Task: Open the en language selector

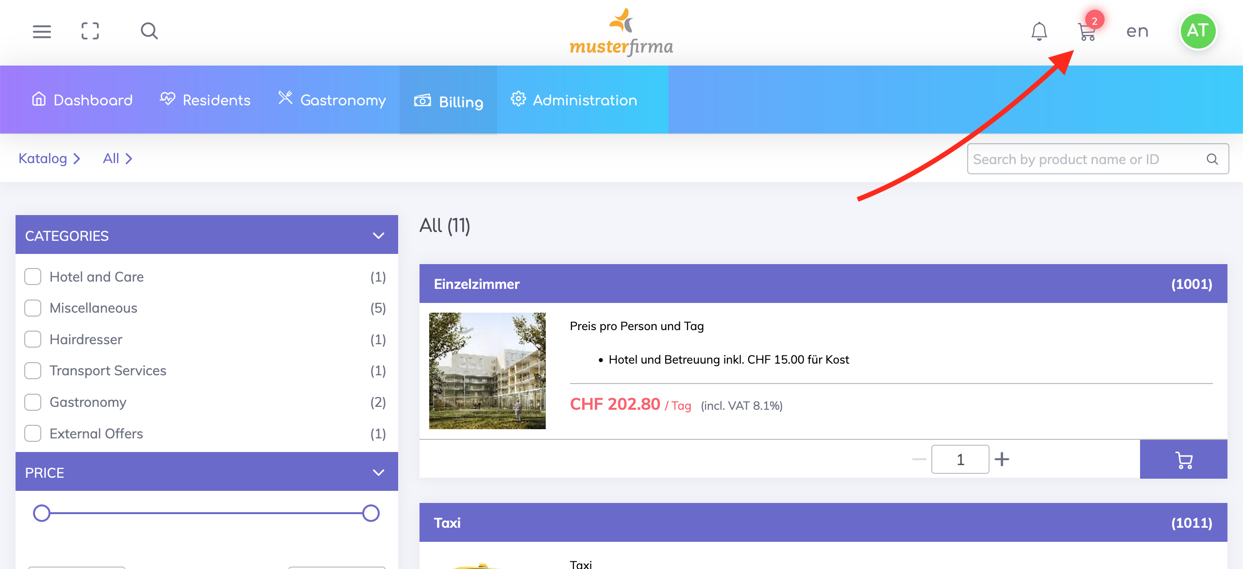Action: (x=1137, y=32)
